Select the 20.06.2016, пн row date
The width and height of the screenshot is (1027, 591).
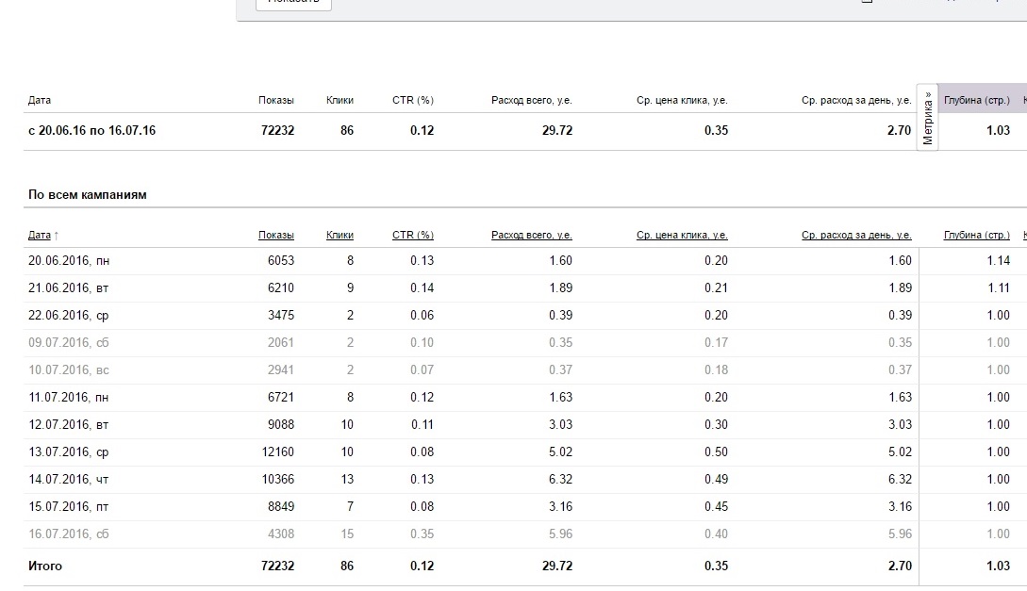point(62,261)
